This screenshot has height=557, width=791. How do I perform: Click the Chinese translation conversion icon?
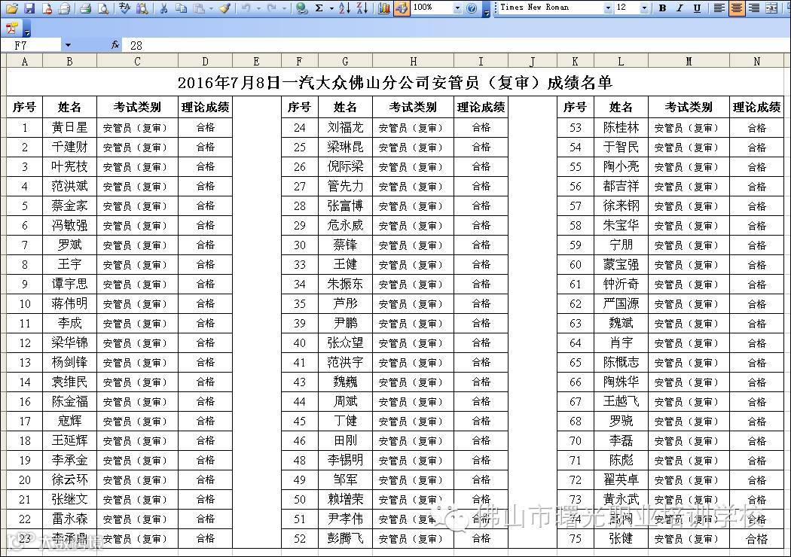125,8
